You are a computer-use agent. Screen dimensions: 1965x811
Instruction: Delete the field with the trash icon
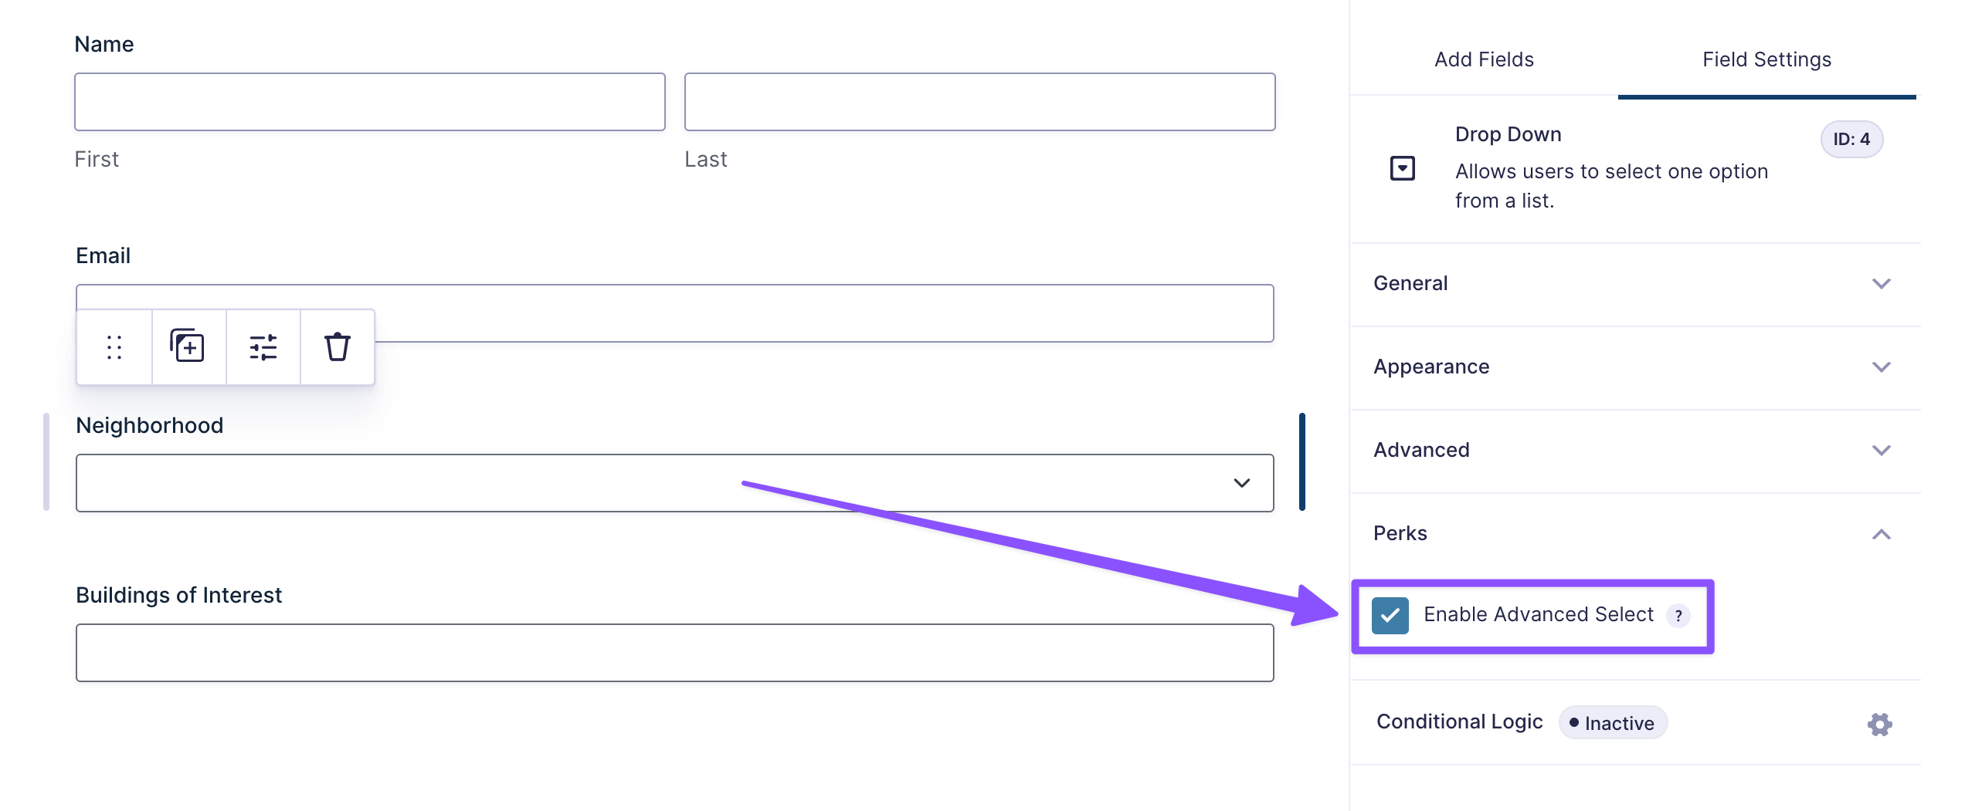tap(337, 347)
